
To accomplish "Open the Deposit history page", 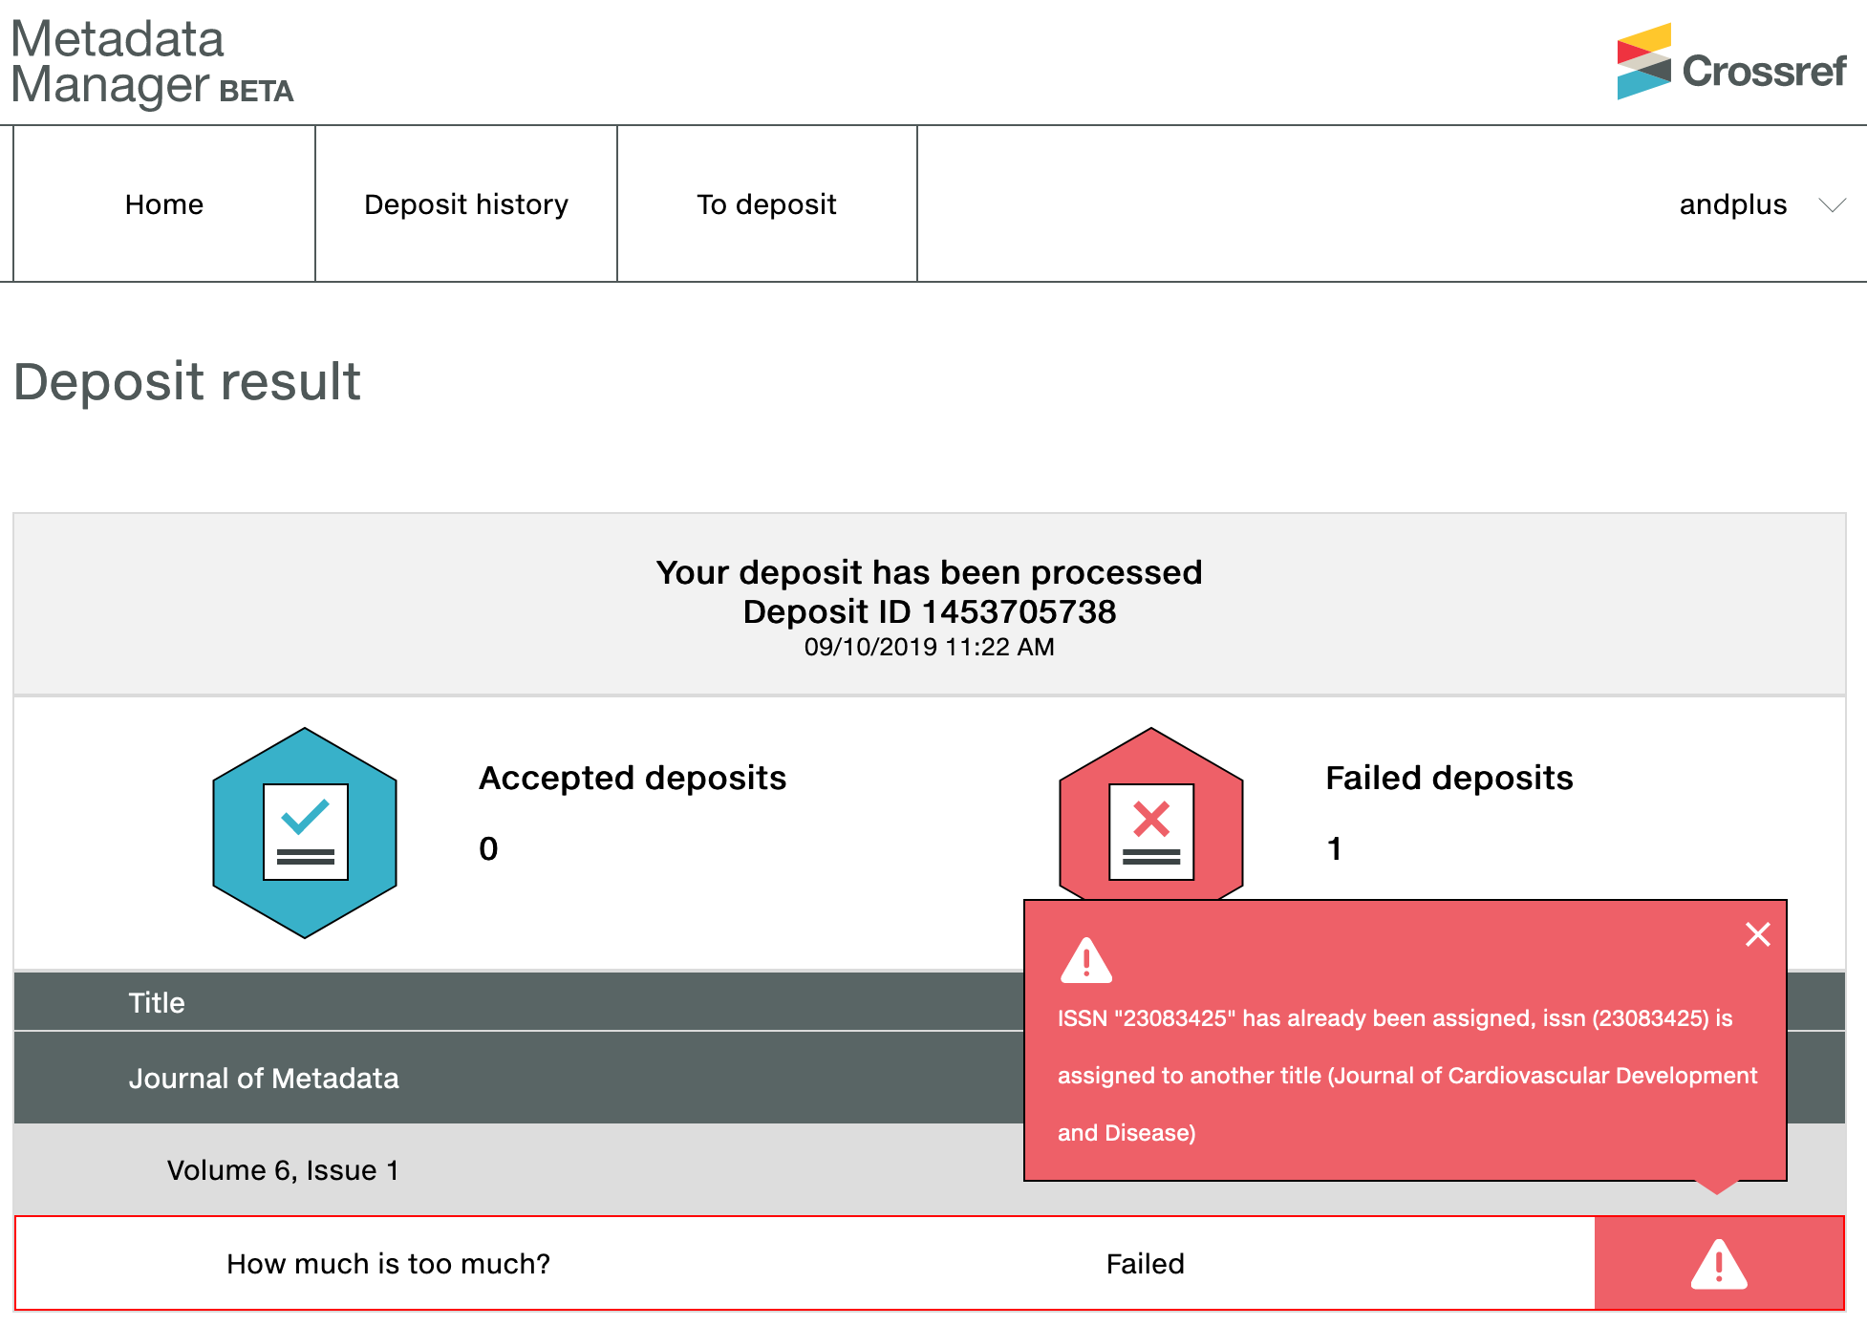I will click(x=465, y=203).
